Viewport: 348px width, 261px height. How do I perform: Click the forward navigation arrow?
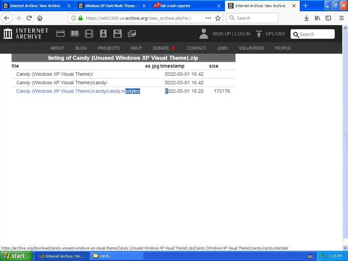(x=18, y=18)
